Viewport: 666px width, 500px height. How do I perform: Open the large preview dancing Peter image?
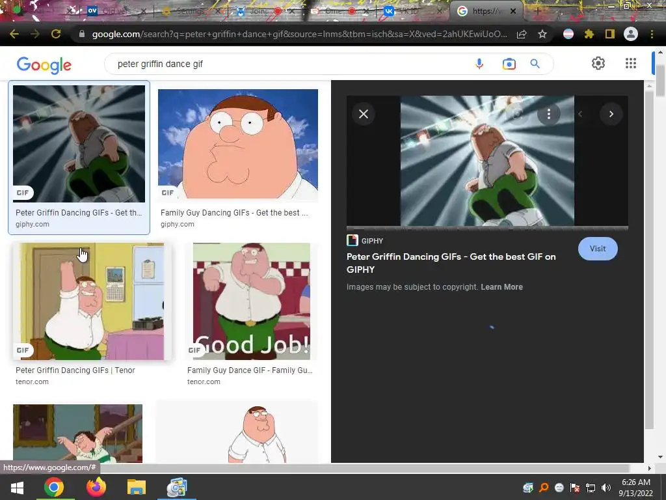click(487, 161)
